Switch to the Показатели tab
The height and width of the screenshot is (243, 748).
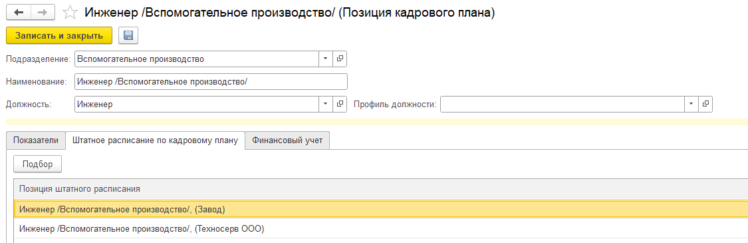36,140
